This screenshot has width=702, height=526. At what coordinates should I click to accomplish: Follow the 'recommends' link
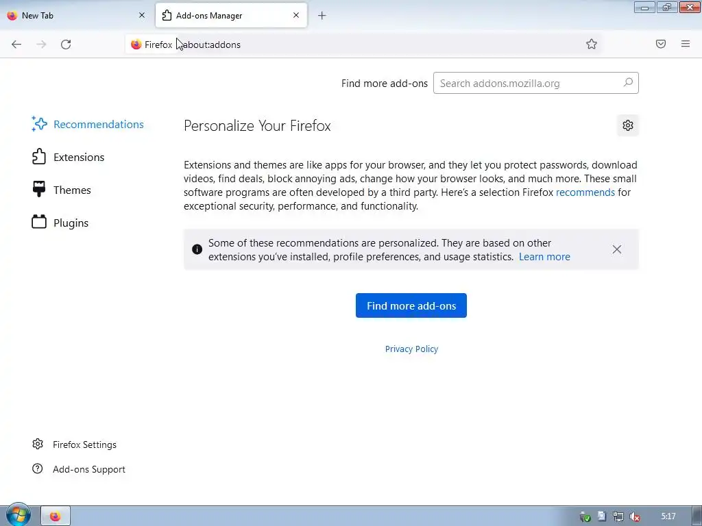click(585, 192)
